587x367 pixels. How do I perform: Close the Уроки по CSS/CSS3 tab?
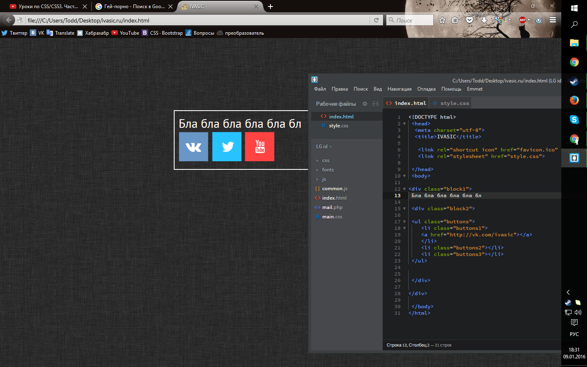(x=85, y=7)
